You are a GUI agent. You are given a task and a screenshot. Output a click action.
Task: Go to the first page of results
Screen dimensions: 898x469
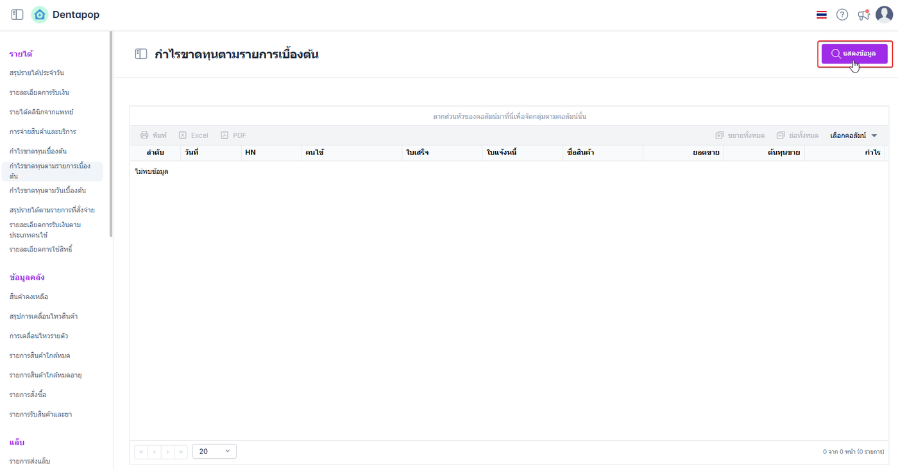(141, 452)
